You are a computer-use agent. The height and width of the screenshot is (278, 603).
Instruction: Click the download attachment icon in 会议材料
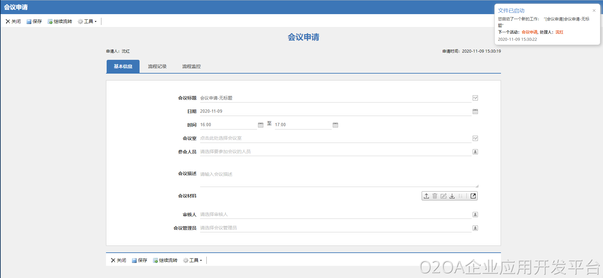click(x=452, y=196)
